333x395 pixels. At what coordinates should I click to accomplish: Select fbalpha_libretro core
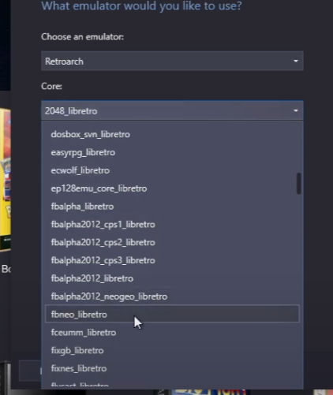click(172, 207)
